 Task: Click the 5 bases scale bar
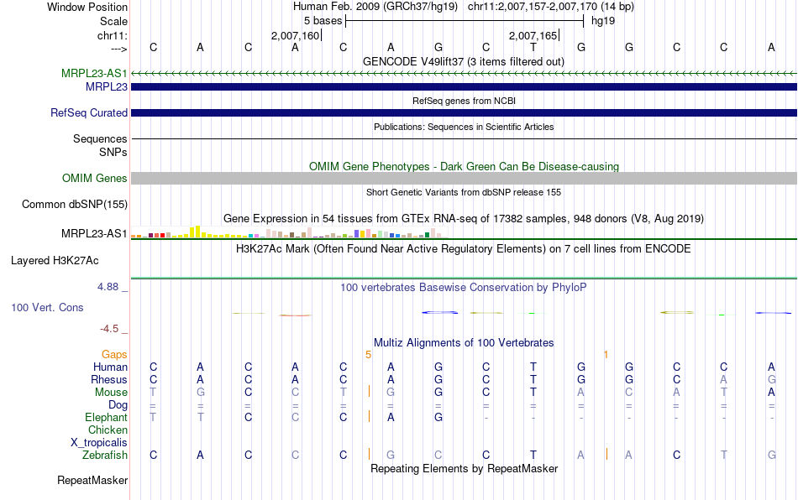click(465, 21)
